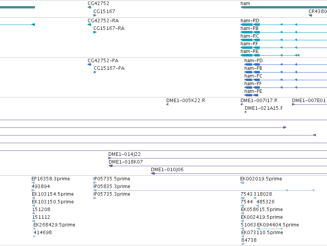Click the EP16358.3prime EST label
The width and height of the screenshot is (327, 246).
pyautogui.click(x=51, y=179)
